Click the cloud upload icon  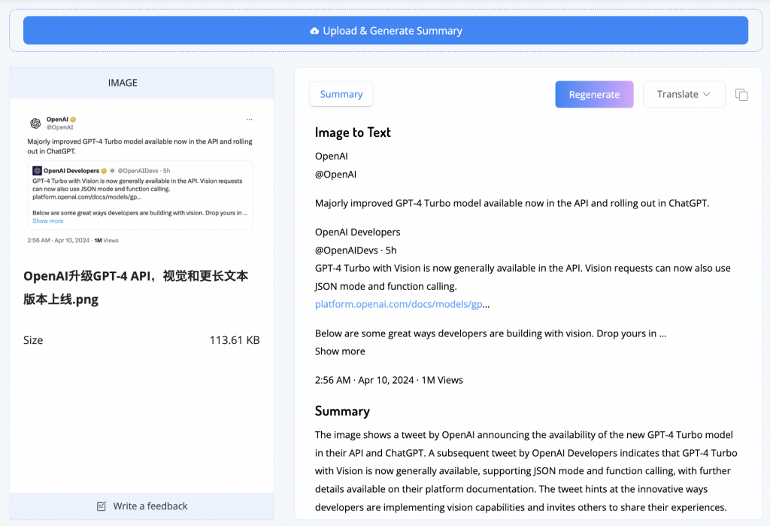pos(314,31)
